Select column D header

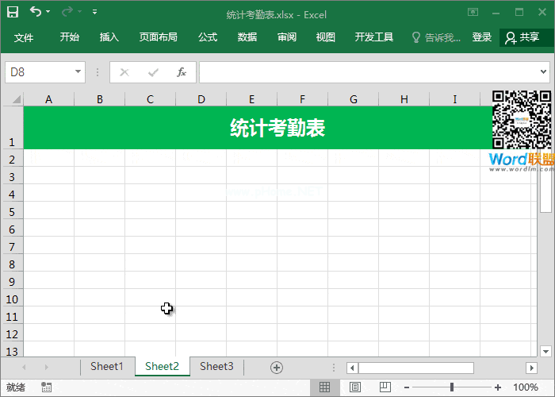click(201, 99)
